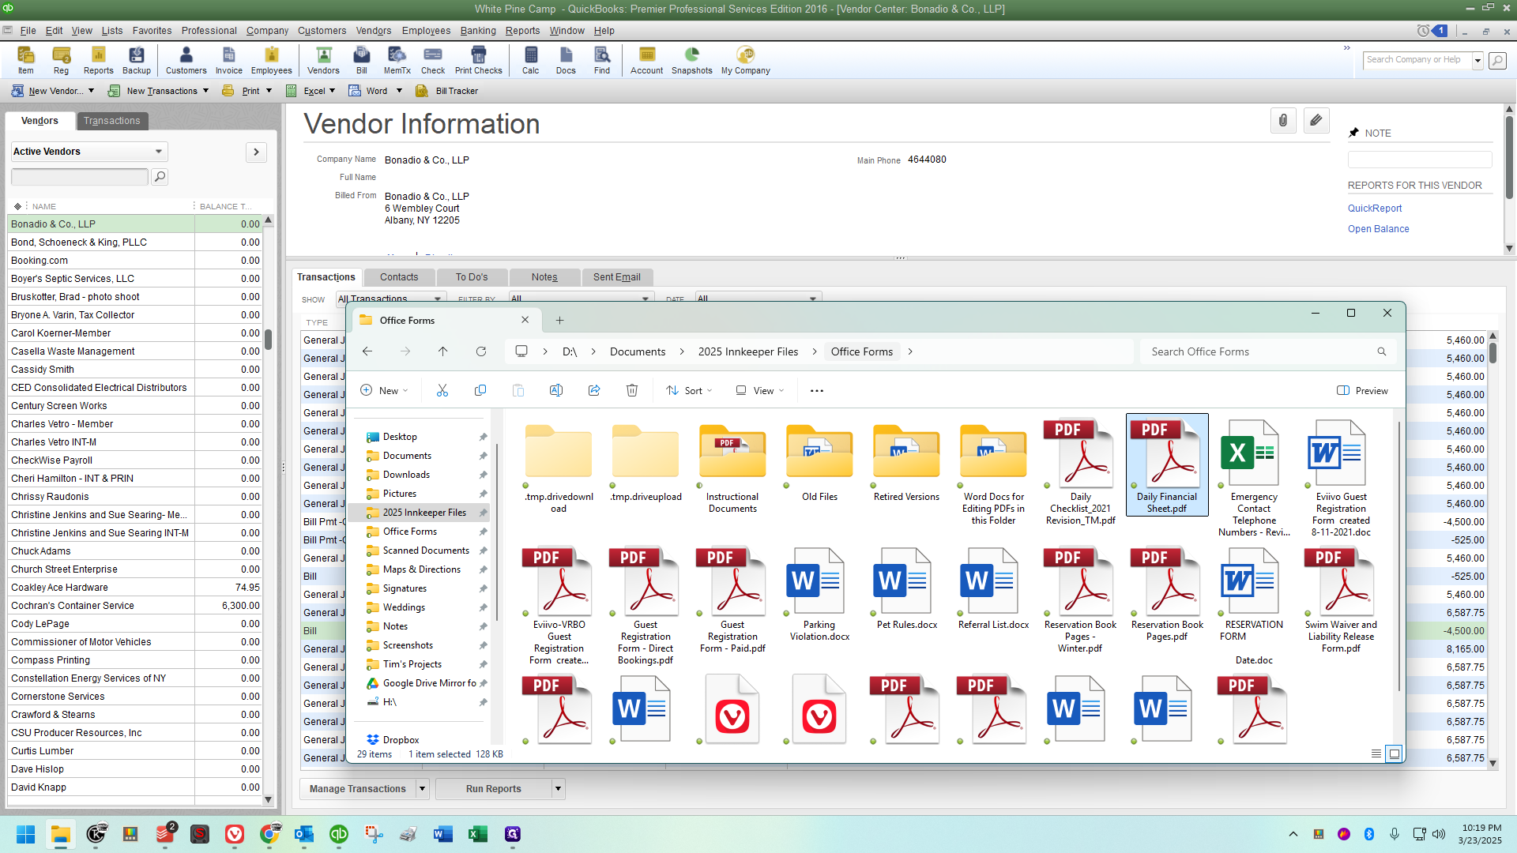Launch the Calc calculator icon
Image resolution: width=1517 pixels, height=853 pixels.
(x=530, y=60)
